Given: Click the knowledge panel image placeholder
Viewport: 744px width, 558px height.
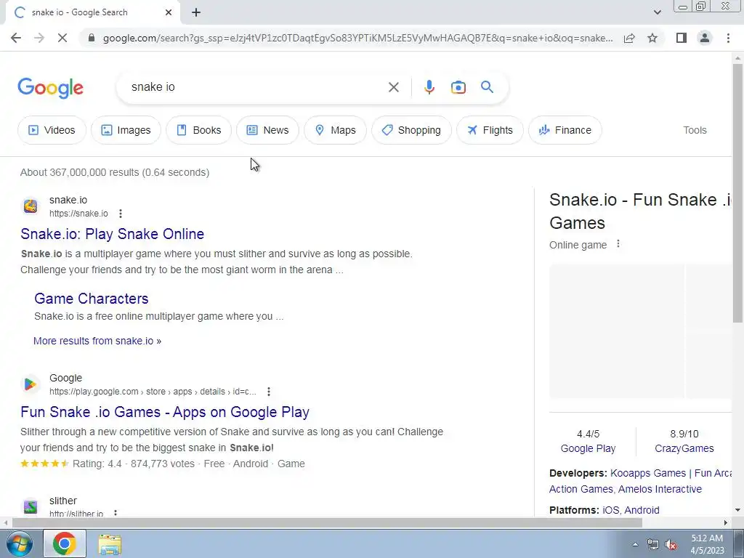Looking at the screenshot, I should [x=616, y=331].
